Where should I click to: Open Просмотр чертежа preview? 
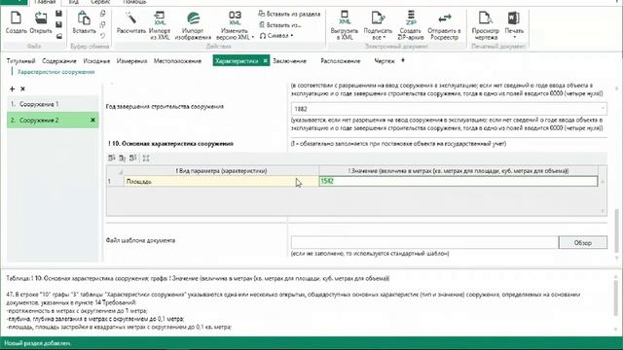(485, 25)
